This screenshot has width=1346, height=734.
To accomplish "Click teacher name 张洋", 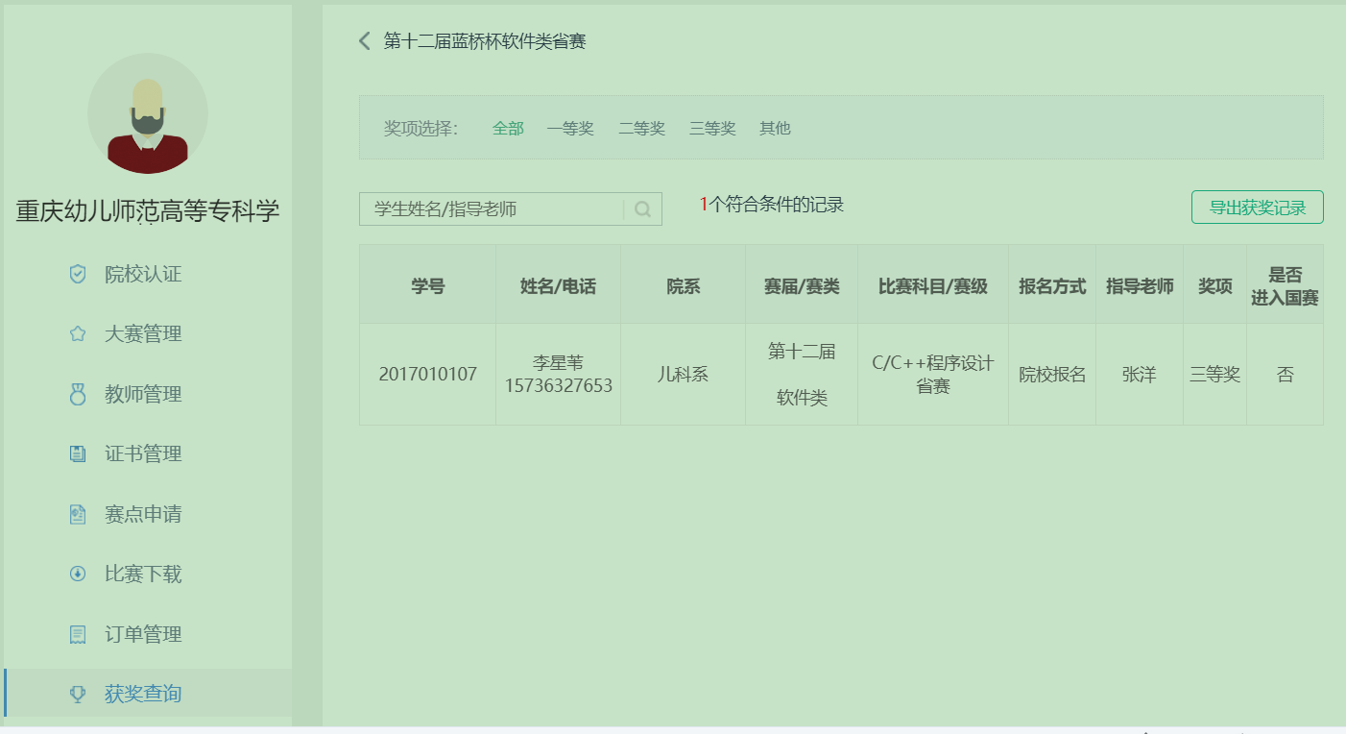I will point(1140,375).
